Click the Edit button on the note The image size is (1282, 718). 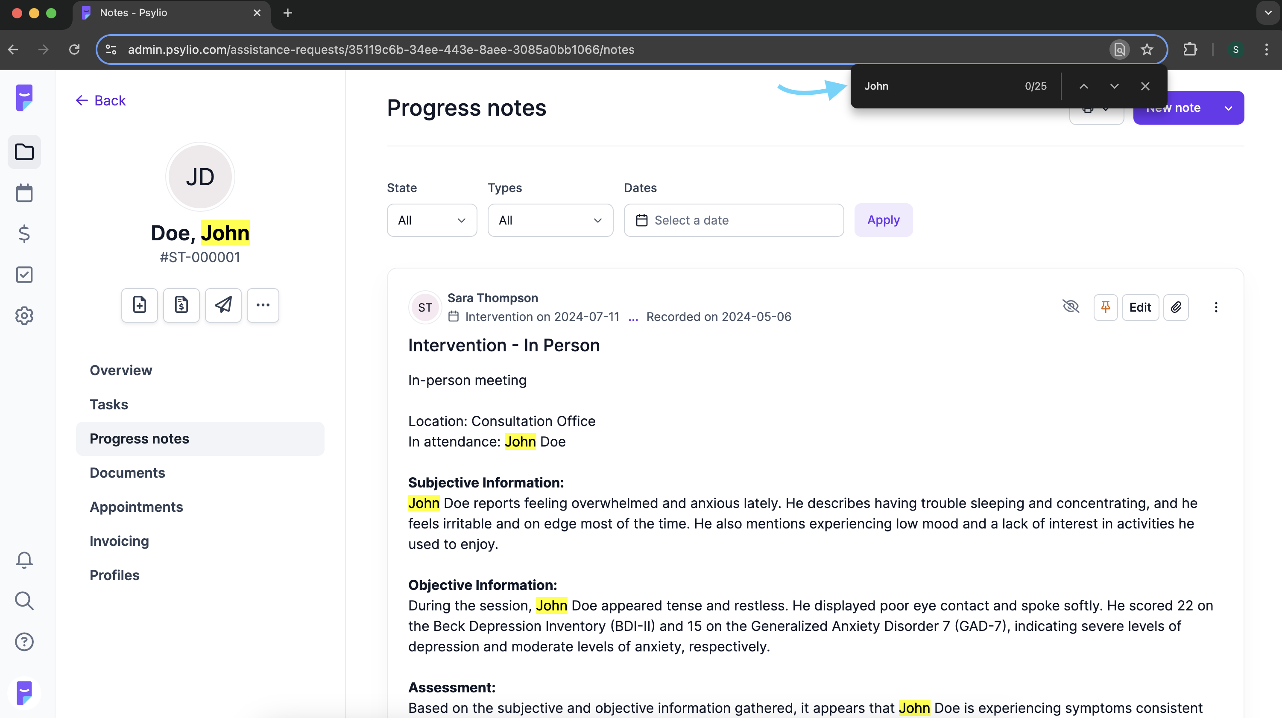1140,307
